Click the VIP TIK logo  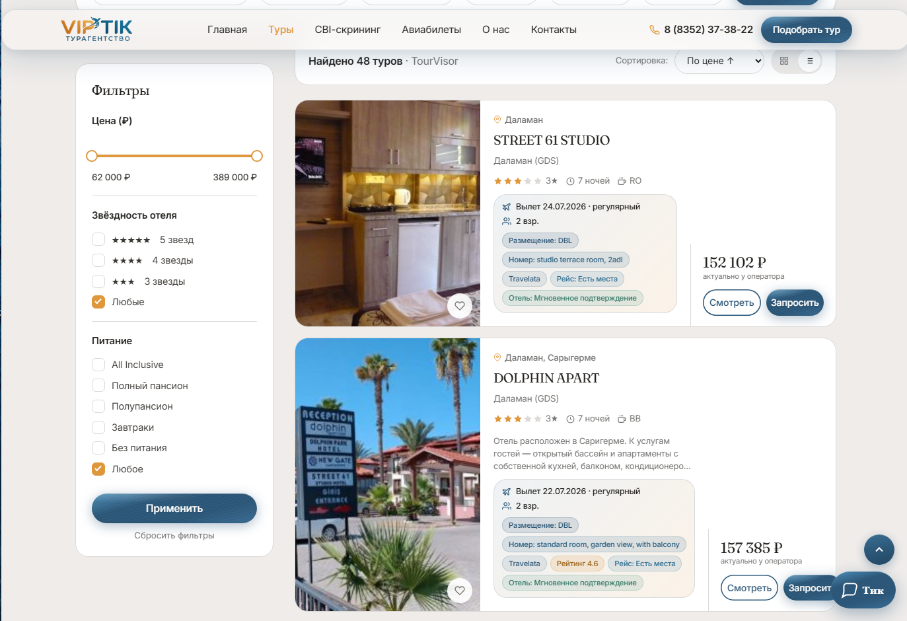(97, 29)
